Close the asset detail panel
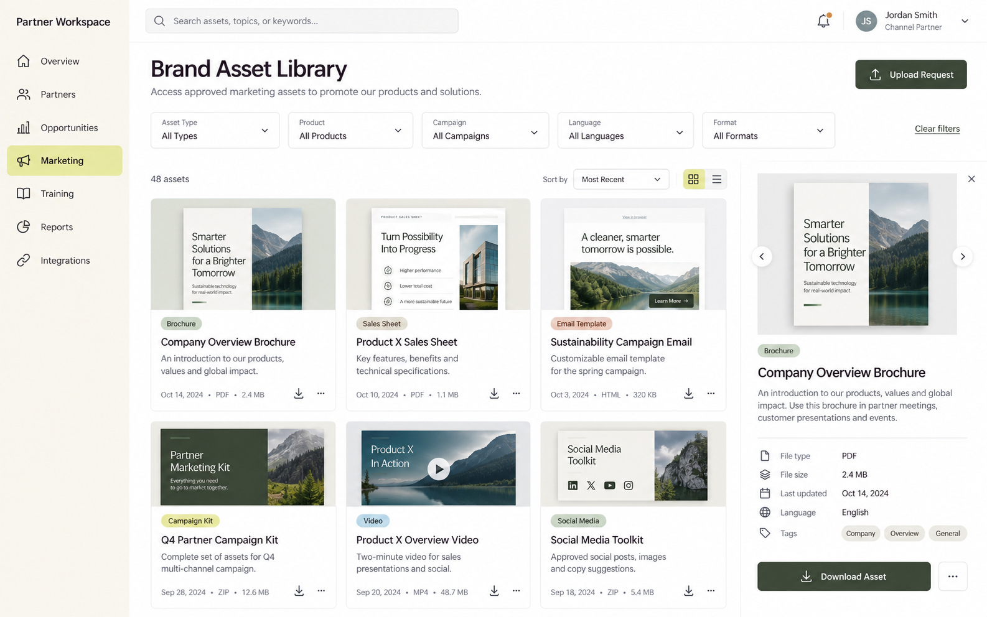Screen dimensions: 987x617 pyautogui.click(x=971, y=179)
